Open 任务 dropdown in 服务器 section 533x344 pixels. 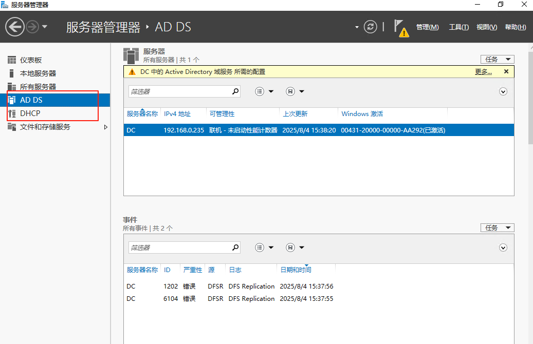(498, 60)
